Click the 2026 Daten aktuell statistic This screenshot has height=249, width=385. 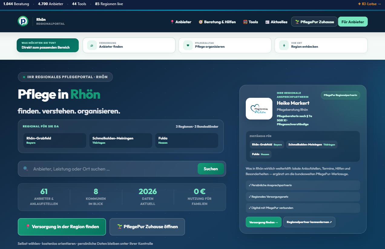148,197
